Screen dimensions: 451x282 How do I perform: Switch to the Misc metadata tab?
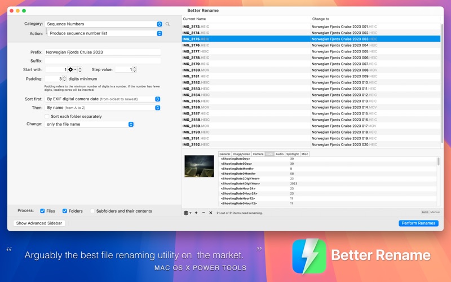point(304,154)
